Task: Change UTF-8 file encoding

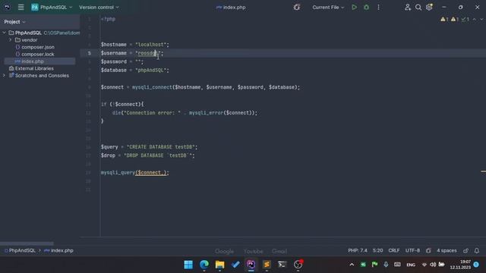Action: pos(412,250)
